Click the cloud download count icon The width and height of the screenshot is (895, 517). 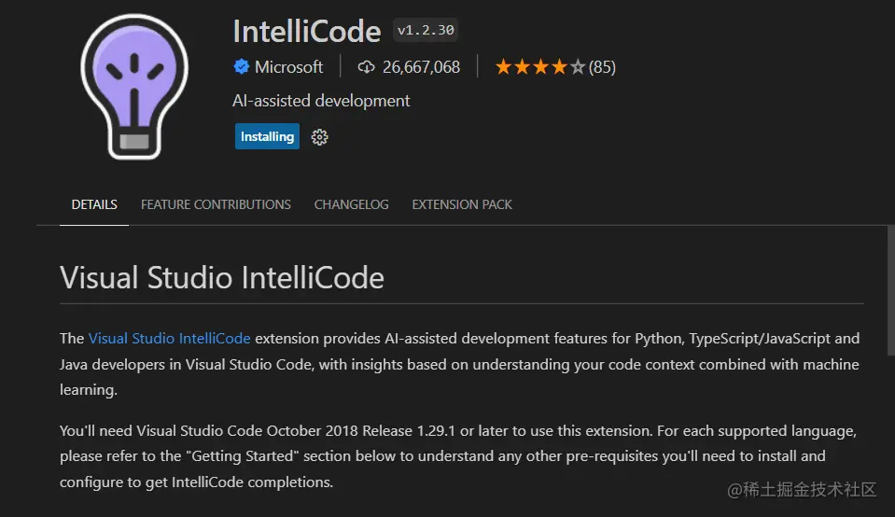point(366,67)
